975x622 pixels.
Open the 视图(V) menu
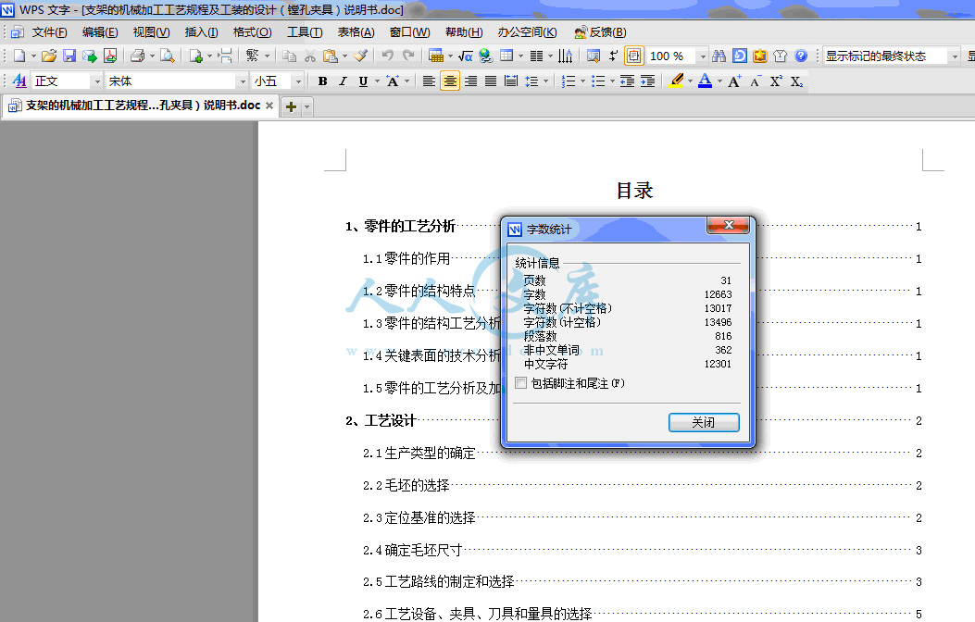[x=151, y=32]
